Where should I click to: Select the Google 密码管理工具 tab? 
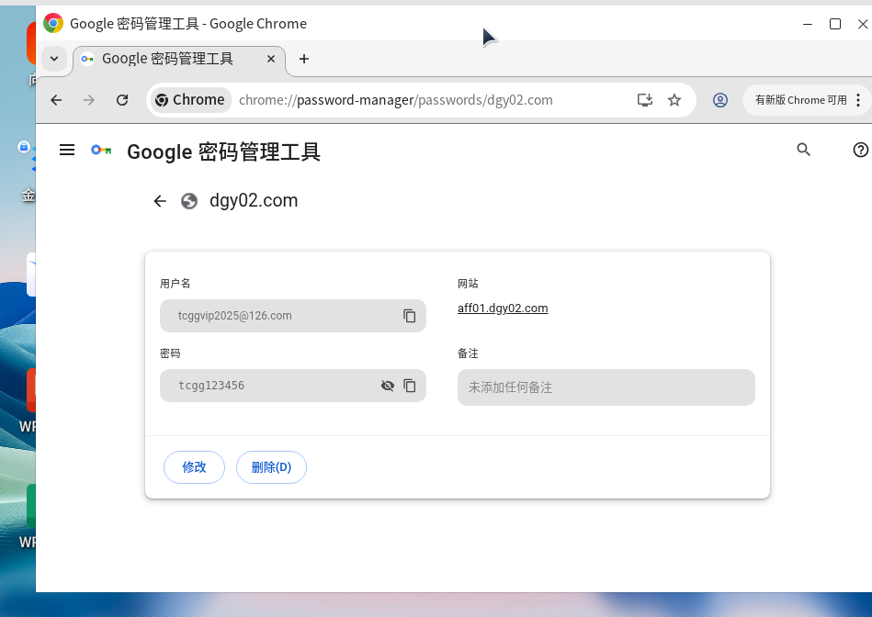pos(167,59)
